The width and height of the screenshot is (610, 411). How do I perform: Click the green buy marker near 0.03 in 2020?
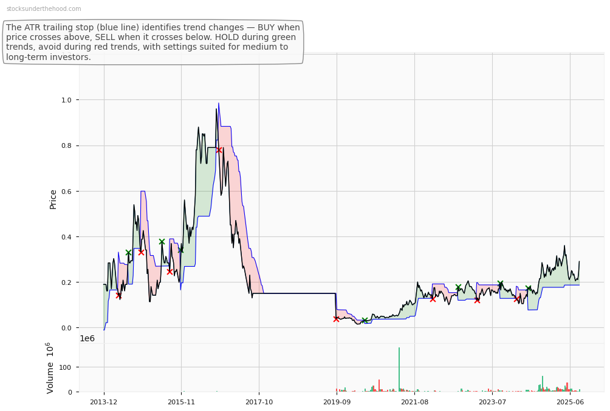coord(365,320)
